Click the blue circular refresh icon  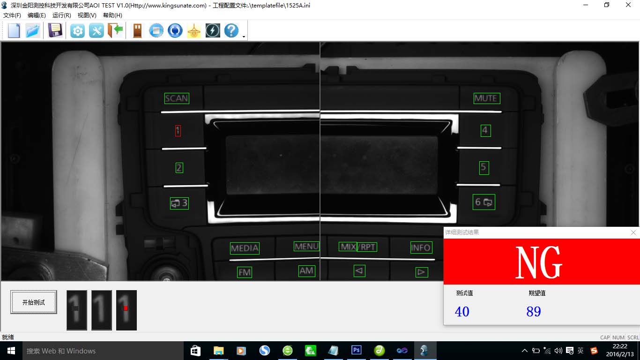click(x=175, y=31)
